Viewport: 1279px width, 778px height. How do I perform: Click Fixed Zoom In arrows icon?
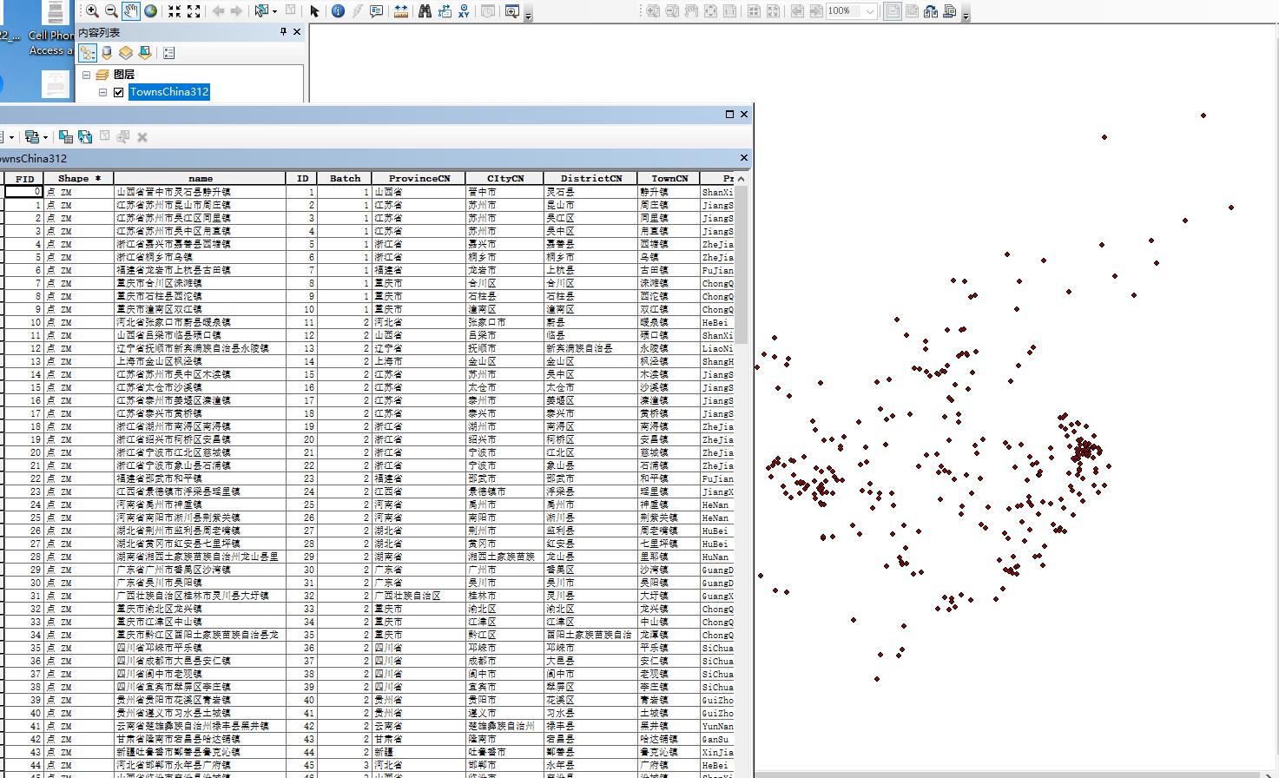[175, 11]
